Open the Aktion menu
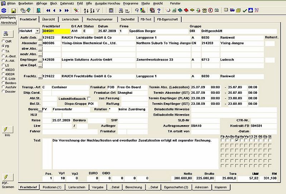286x194 pixels. point(11,3)
